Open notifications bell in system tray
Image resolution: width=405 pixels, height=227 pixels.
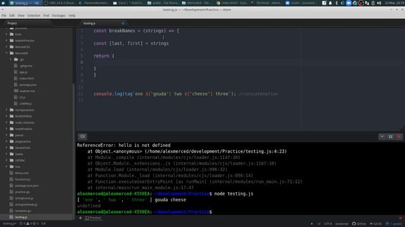pyautogui.click(x=330, y=3)
